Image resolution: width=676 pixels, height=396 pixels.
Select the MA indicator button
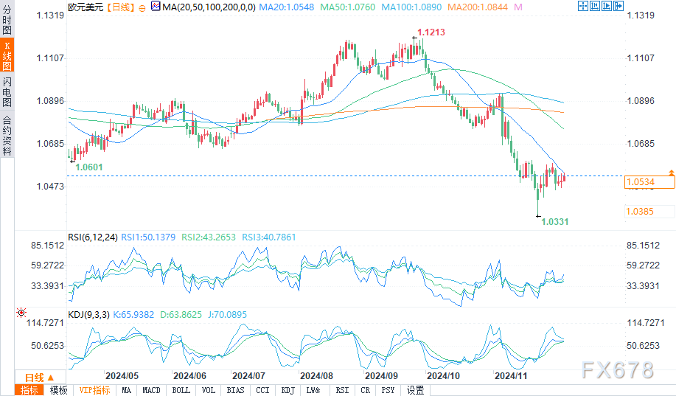(126, 390)
